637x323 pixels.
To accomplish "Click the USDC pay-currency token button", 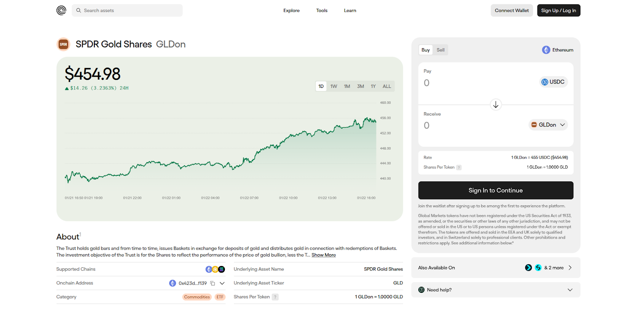I will [x=553, y=82].
